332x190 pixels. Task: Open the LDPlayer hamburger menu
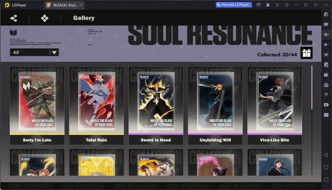pos(277,5)
